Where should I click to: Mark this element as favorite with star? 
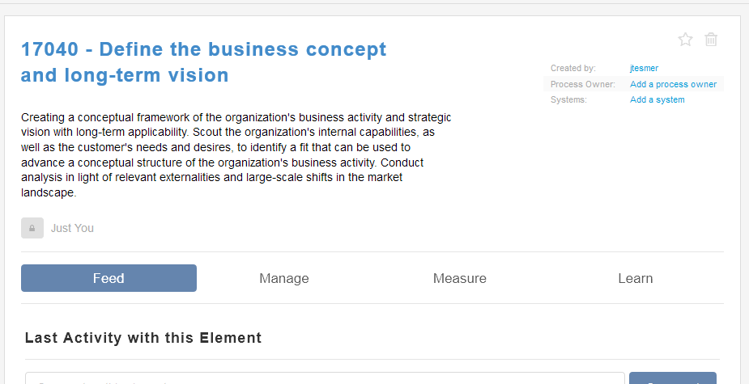click(x=686, y=40)
